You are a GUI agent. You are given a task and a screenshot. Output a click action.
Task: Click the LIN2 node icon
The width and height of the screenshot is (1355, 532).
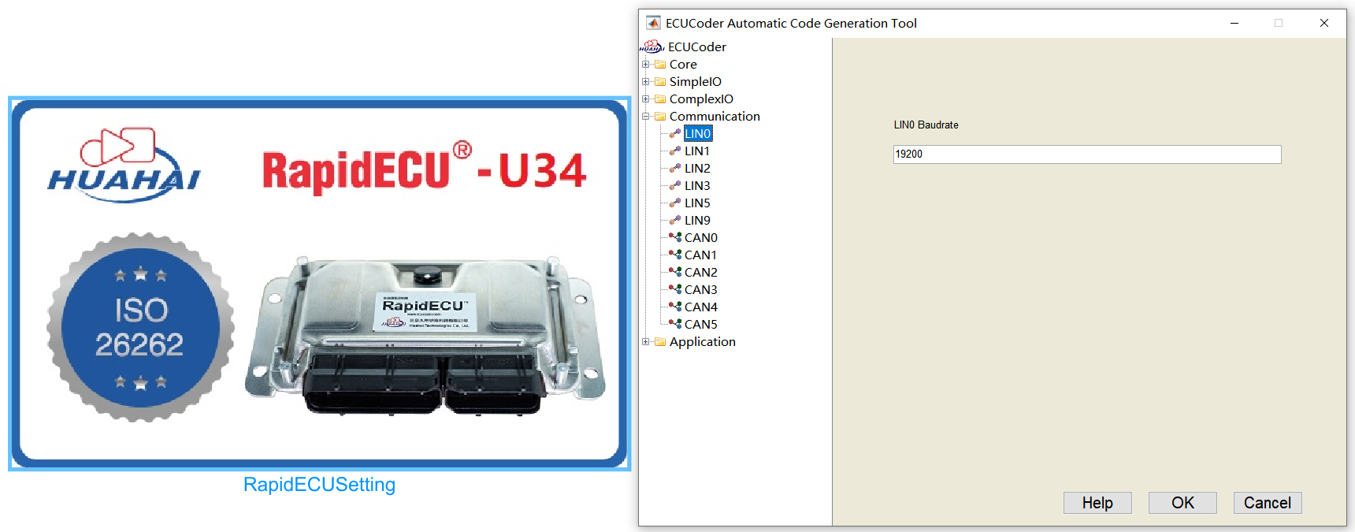(x=675, y=168)
